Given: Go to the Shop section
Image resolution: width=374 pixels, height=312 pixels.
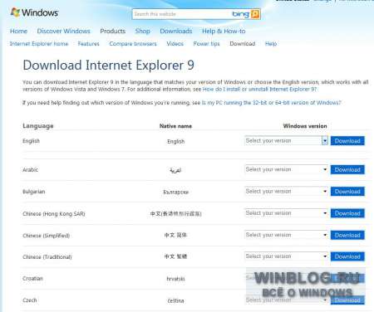Looking at the screenshot, I should point(143,31).
